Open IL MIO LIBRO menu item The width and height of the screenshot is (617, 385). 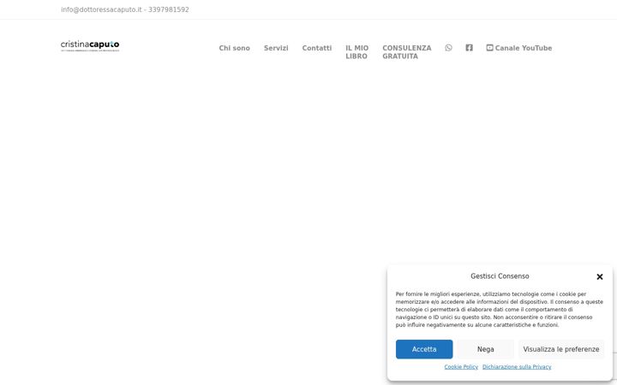356,52
